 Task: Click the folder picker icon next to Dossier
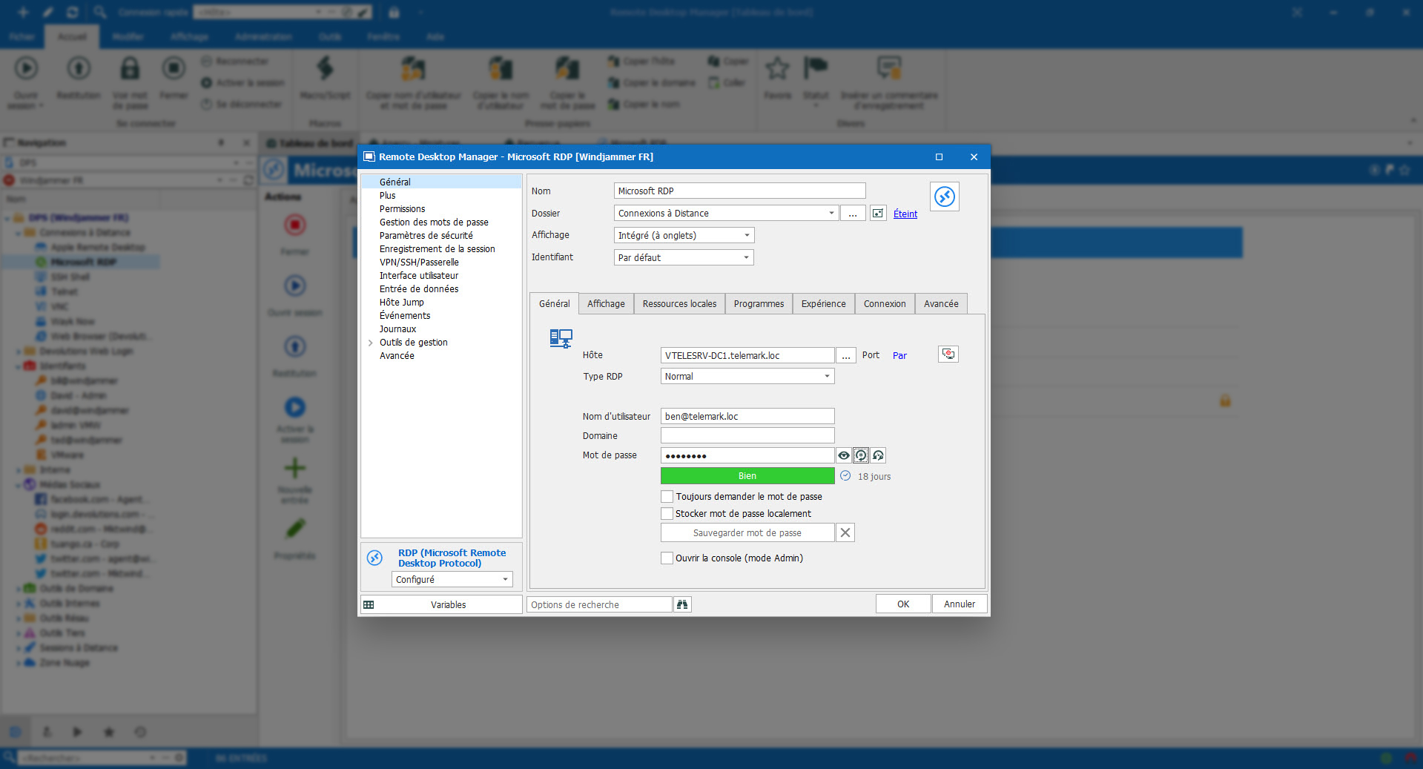878,214
